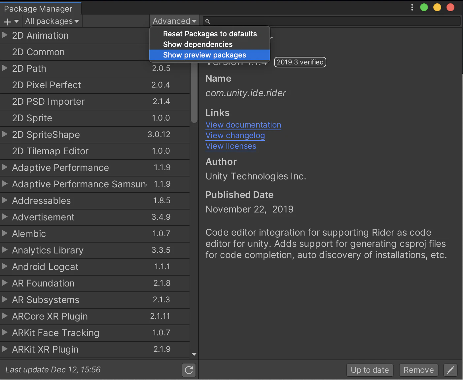Expand the Advertisement package
This screenshot has height=380, width=463.
click(5, 217)
